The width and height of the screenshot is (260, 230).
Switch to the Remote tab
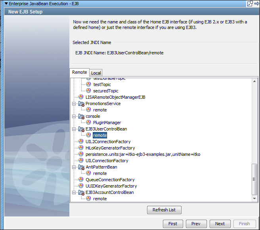click(79, 72)
